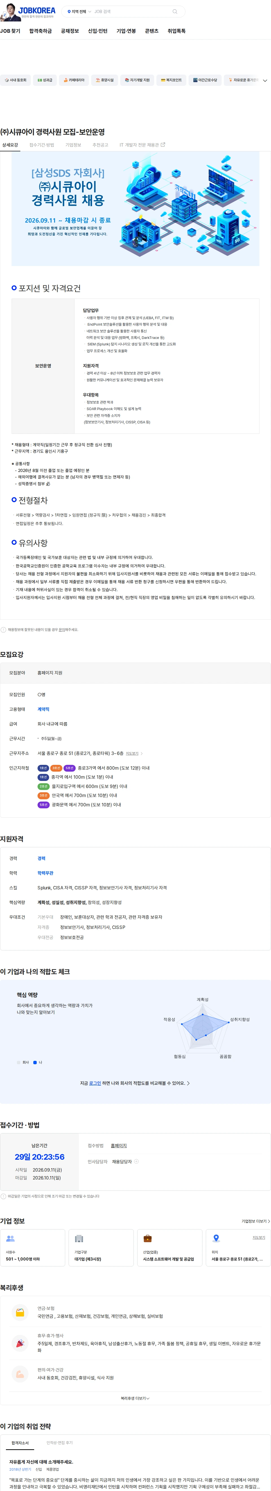
Task: Click the JOB 검색 search input field
Action: pos(132,12)
